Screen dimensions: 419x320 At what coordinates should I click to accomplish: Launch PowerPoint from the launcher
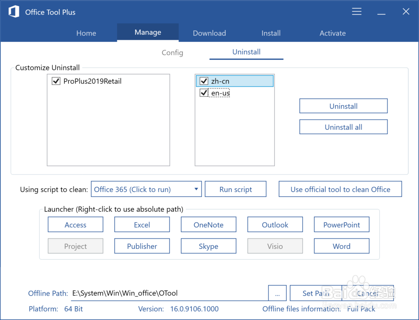[x=341, y=225]
